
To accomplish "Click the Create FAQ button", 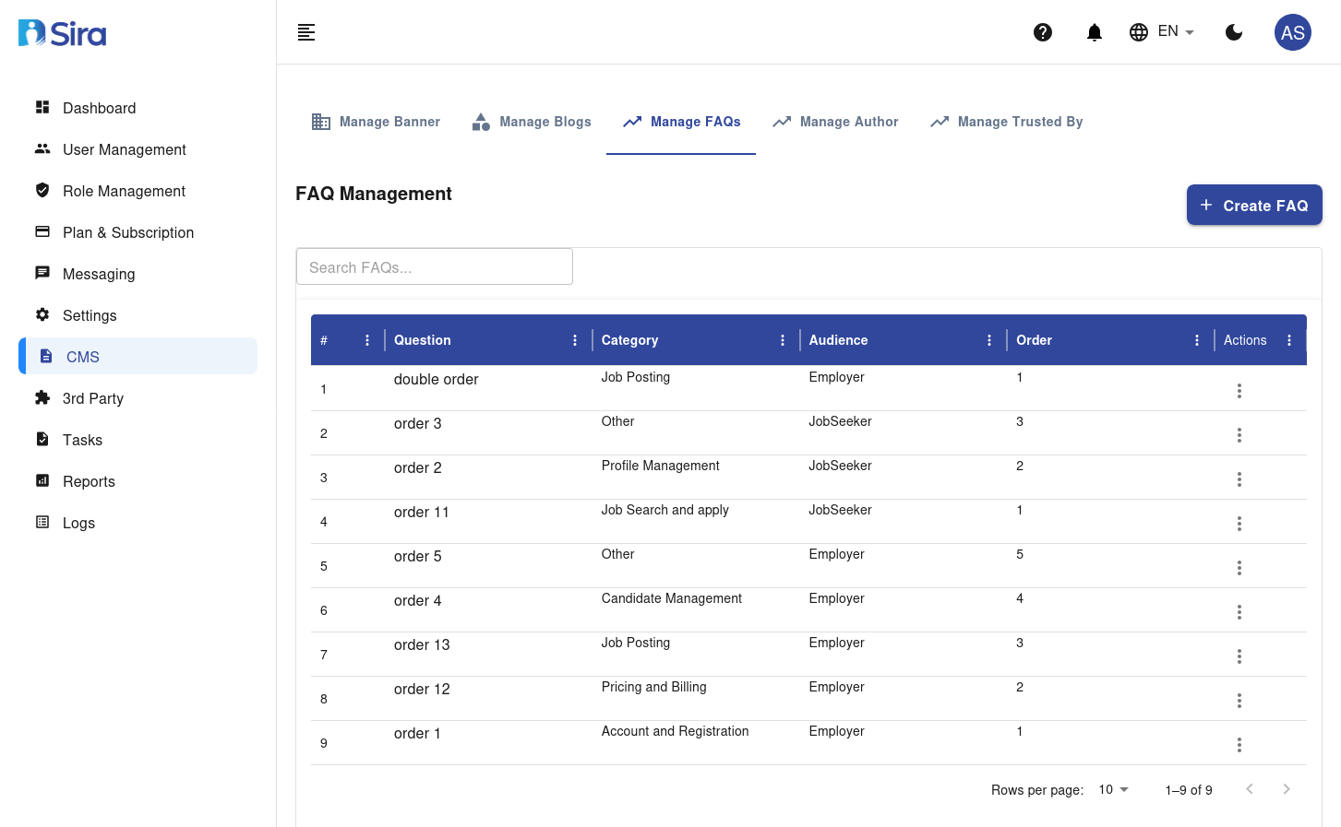I will click(x=1253, y=205).
